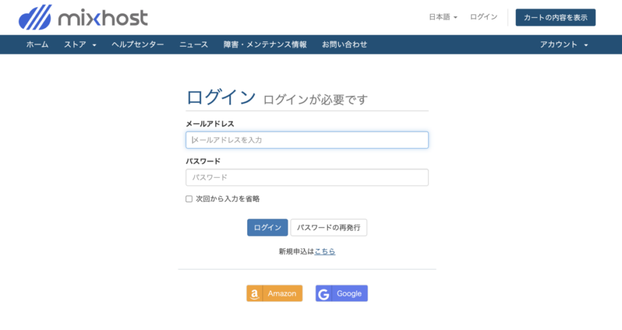The image size is (622, 330).
Task: Go to the ホーム menu item
Action: coord(37,44)
